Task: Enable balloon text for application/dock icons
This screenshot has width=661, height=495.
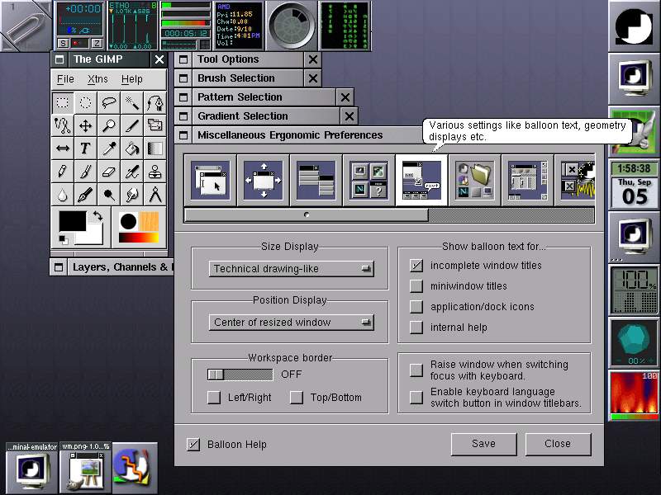Action: tap(416, 306)
